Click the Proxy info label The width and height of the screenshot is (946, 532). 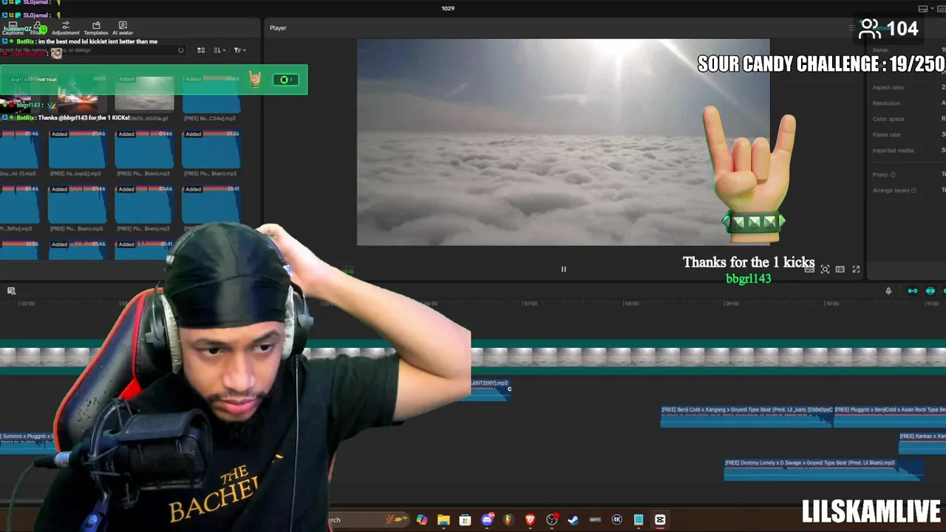(884, 174)
